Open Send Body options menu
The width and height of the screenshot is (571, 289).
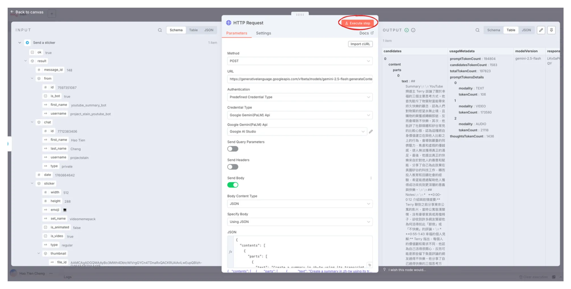[371, 178]
